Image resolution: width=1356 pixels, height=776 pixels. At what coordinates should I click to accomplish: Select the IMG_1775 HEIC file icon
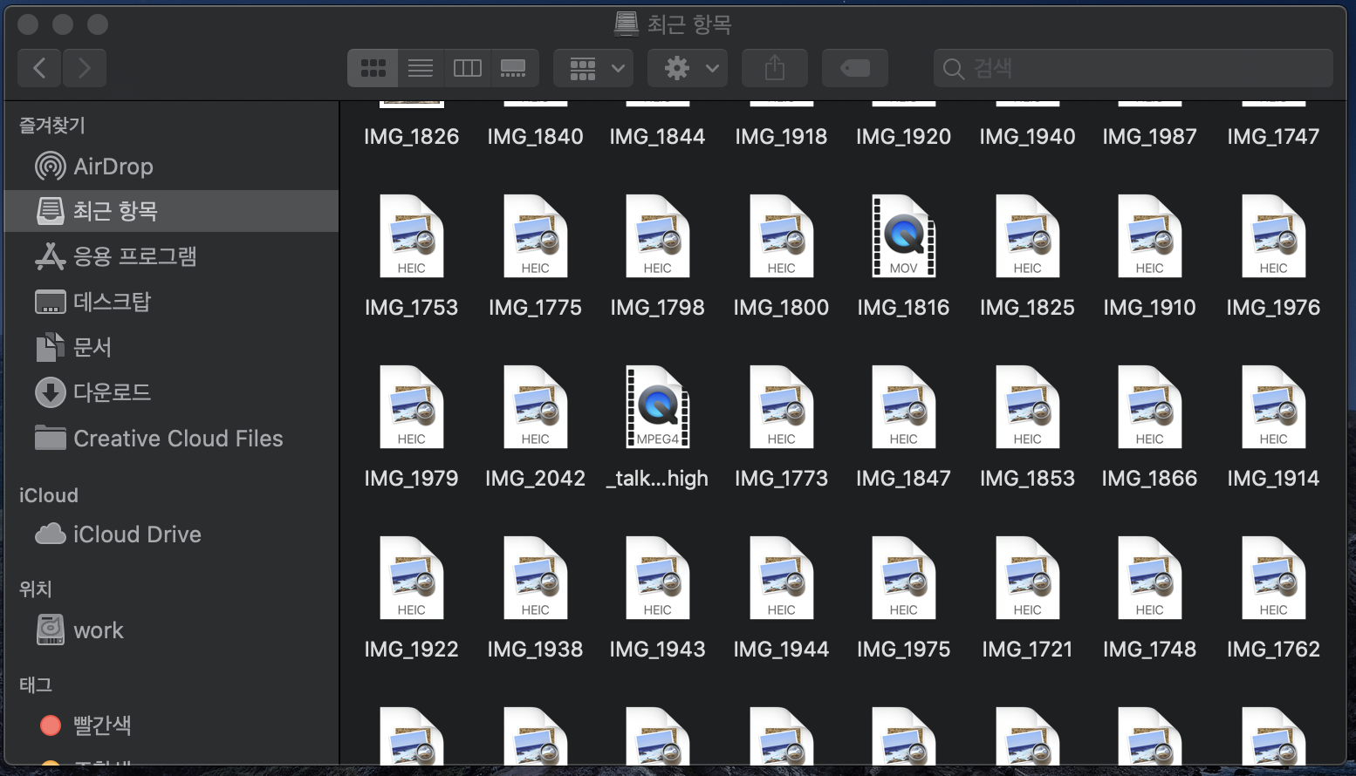536,236
